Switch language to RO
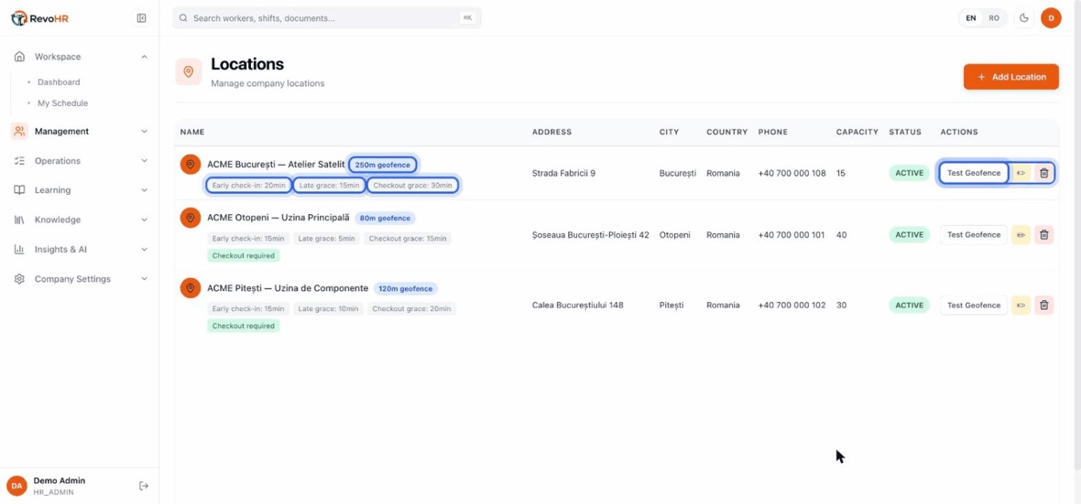The height and width of the screenshot is (504, 1081). point(993,18)
